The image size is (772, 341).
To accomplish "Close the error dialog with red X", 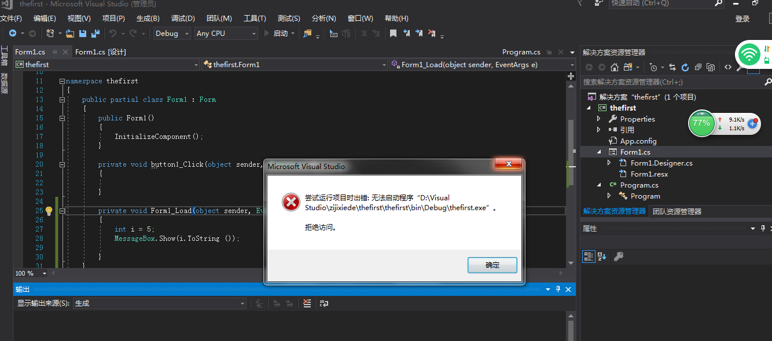I will (x=509, y=165).
